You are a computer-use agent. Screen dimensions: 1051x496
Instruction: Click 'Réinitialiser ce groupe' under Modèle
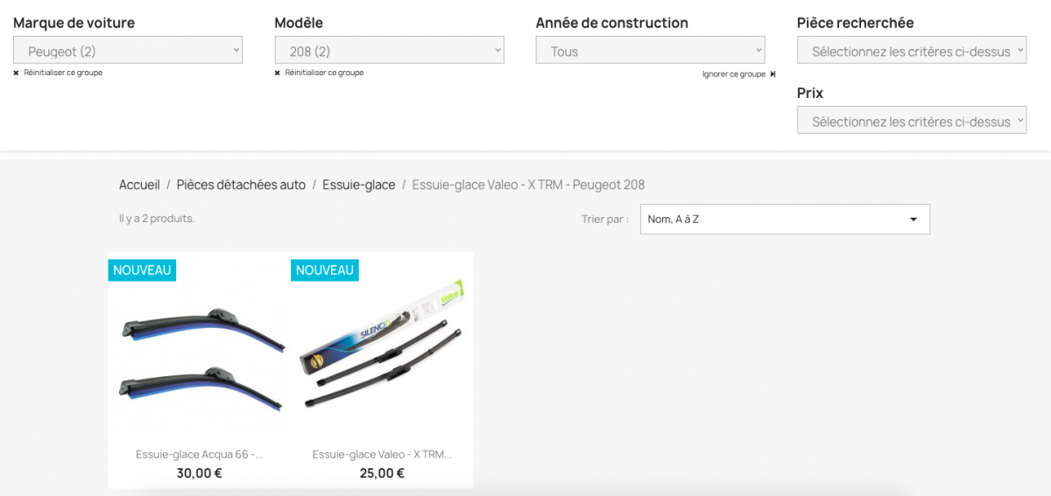[x=324, y=73]
